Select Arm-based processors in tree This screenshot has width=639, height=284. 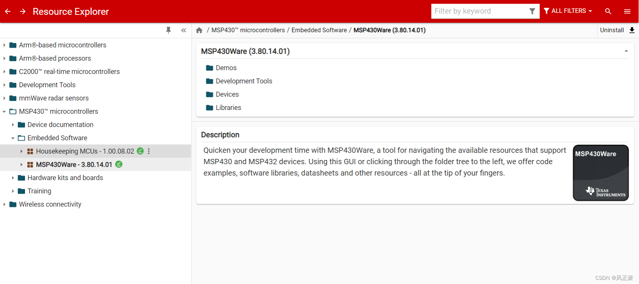(x=55, y=58)
